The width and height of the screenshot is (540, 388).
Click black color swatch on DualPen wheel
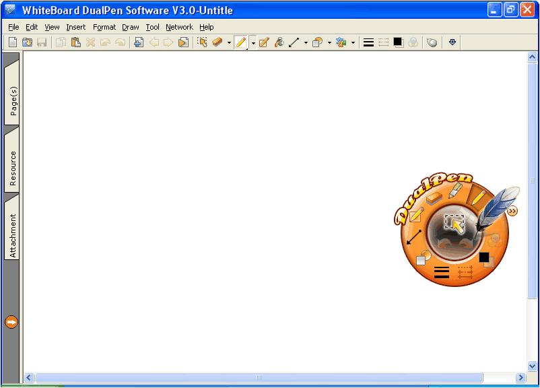click(x=484, y=257)
